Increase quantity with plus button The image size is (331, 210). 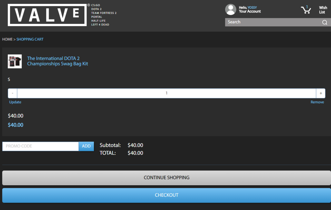click(321, 93)
